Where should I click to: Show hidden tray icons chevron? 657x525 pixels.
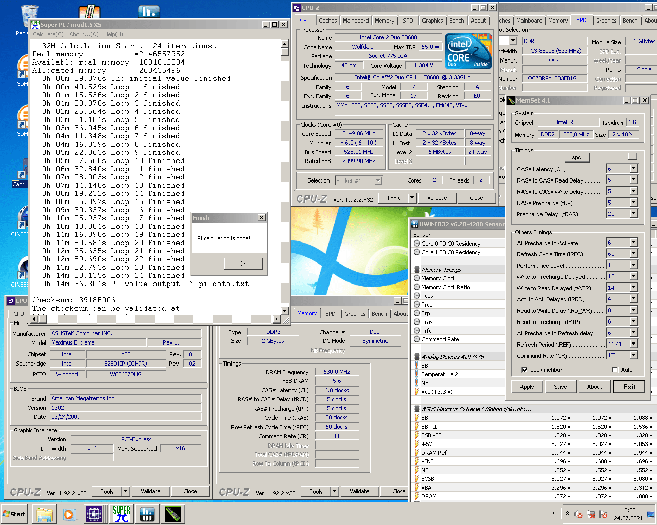[x=567, y=514]
